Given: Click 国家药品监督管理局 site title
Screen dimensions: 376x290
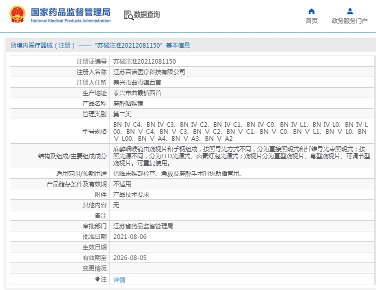Looking at the screenshot, I should [70, 12].
